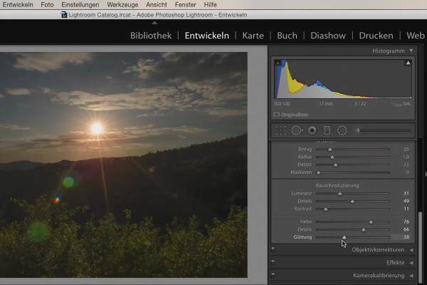Enable the Originalfoto checkbox
The height and width of the screenshot is (285, 427).
coord(276,115)
